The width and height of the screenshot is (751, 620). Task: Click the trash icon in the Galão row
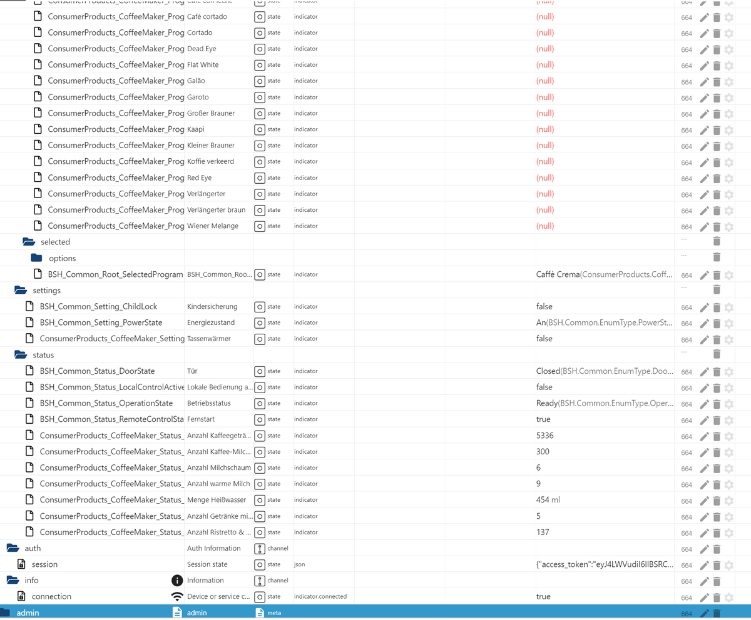point(717,82)
